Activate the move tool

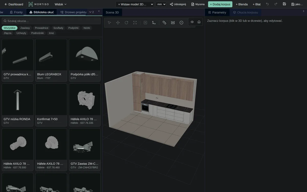(118, 23)
